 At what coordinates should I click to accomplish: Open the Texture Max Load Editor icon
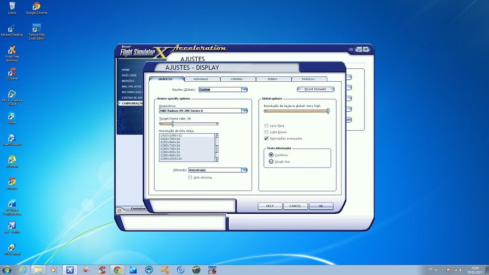(x=36, y=32)
